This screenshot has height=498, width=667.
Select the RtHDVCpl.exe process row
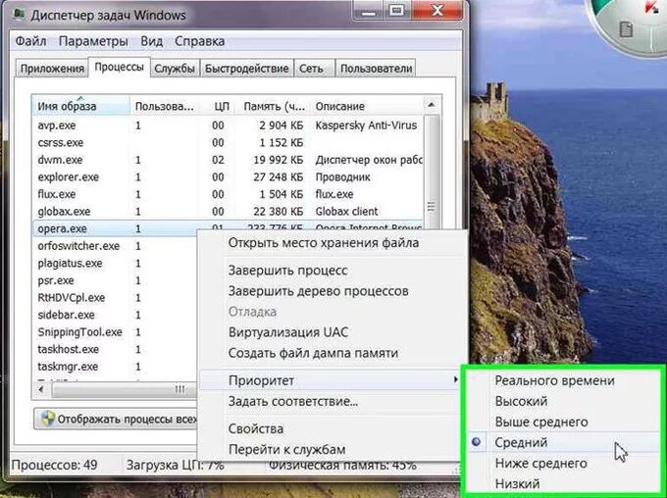tap(115, 298)
